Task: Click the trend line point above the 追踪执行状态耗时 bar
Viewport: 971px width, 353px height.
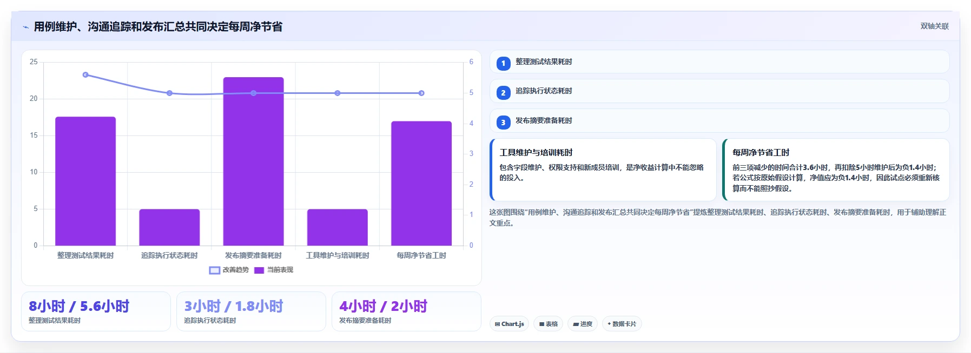Action: (x=169, y=93)
